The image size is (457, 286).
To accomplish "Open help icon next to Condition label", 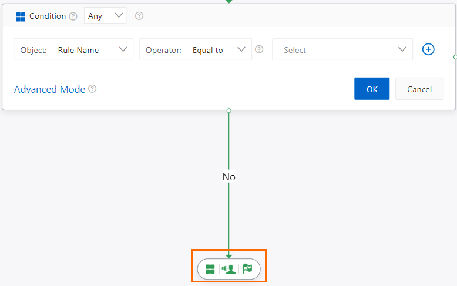I will 73,16.
